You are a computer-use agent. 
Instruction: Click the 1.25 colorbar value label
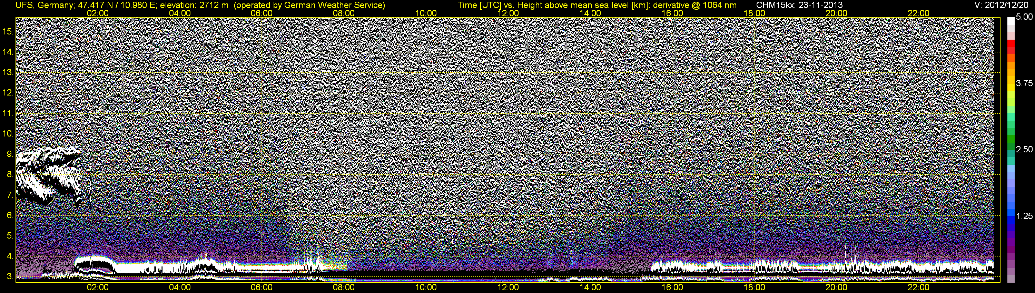pos(1024,216)
